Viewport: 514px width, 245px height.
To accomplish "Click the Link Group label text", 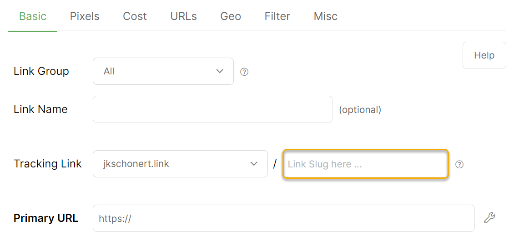I will 41,71.
